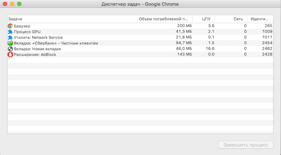Click the green Сбербанк tab icon
Viewport: 281px width, 155px height.
tap(10, 43)
